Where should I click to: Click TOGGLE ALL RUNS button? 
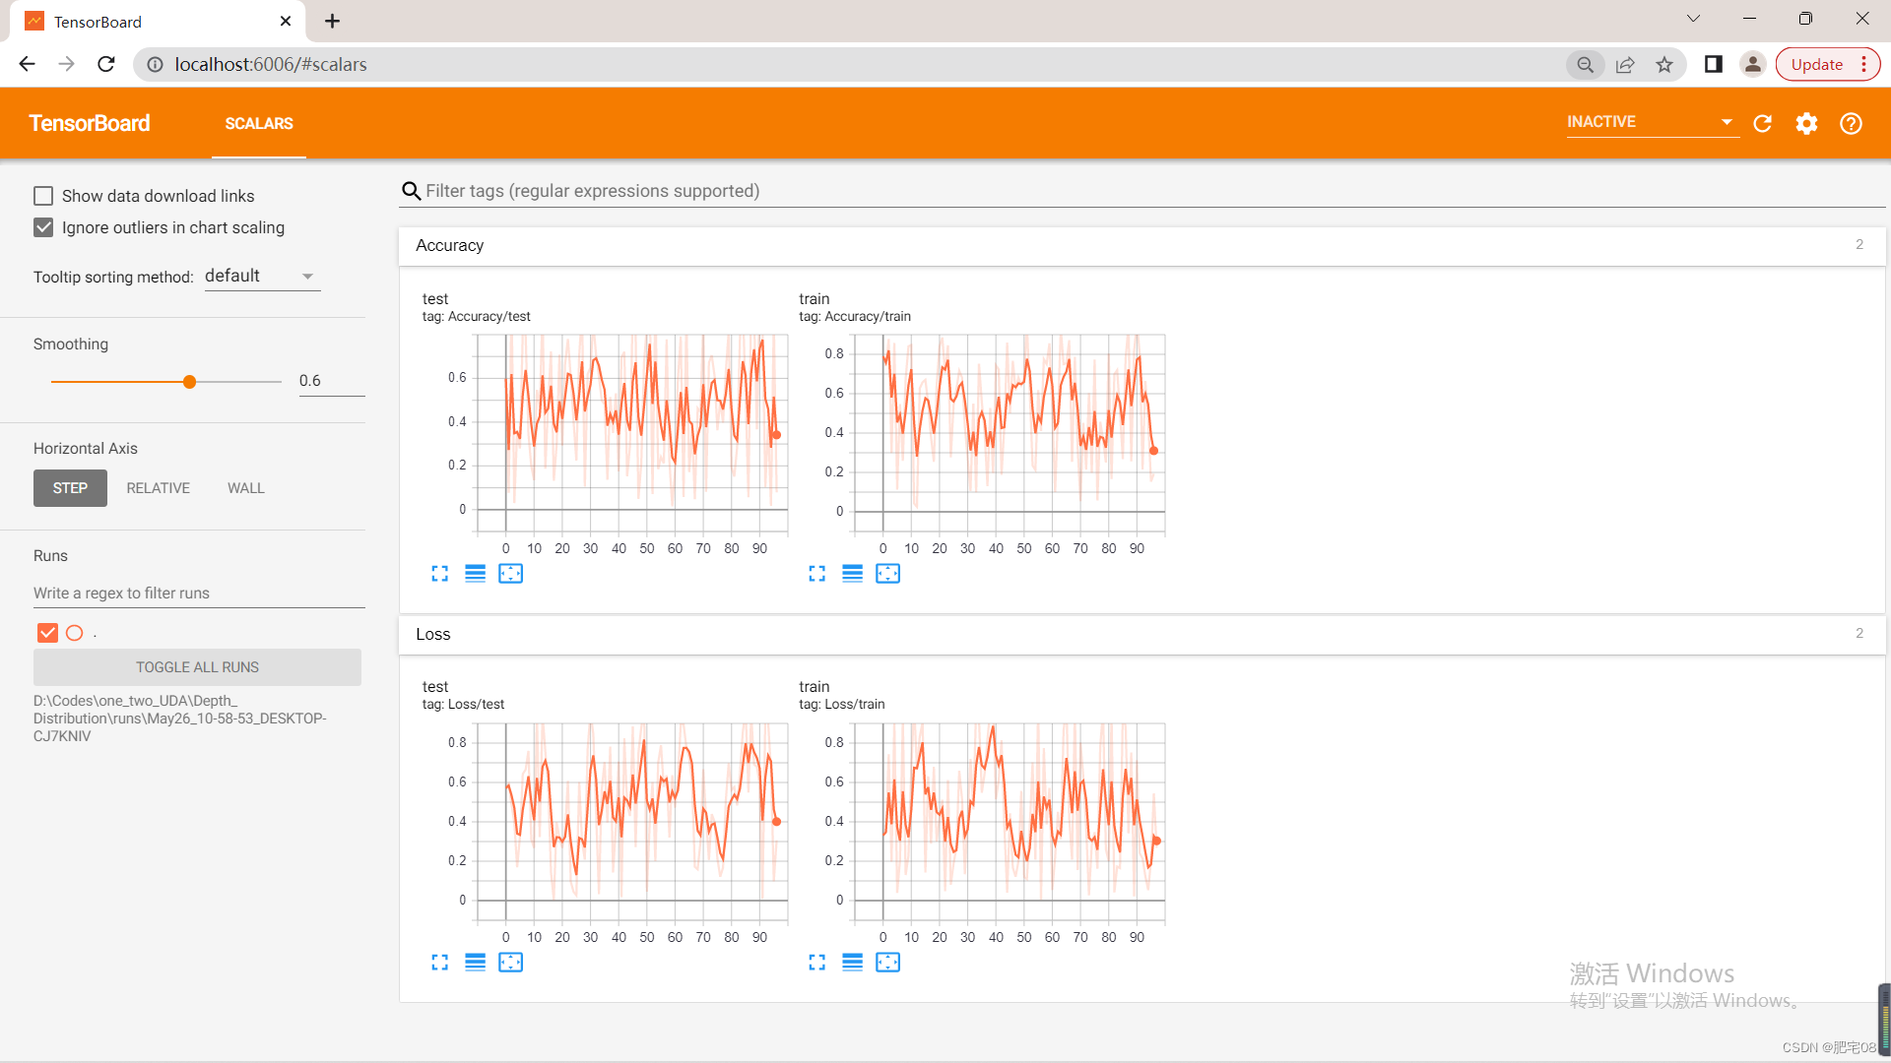(197, 667)
